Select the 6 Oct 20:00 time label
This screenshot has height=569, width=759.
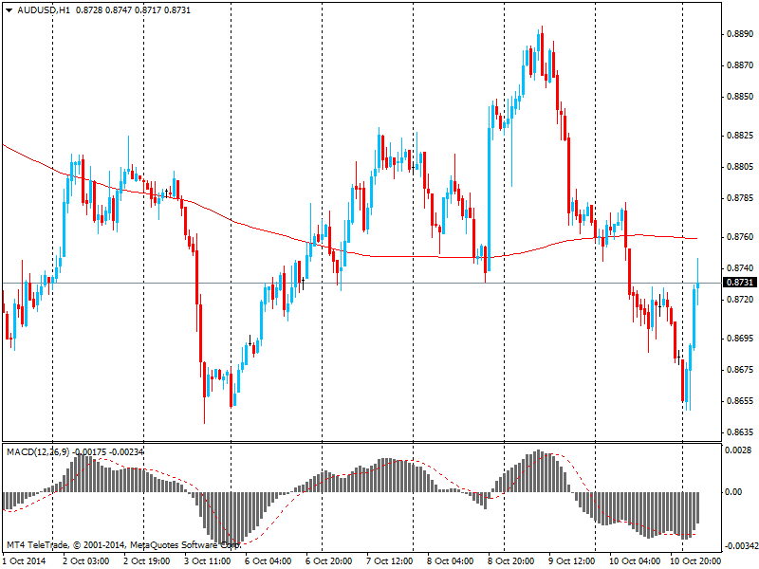pyautogui.click(x=328, y=561)
